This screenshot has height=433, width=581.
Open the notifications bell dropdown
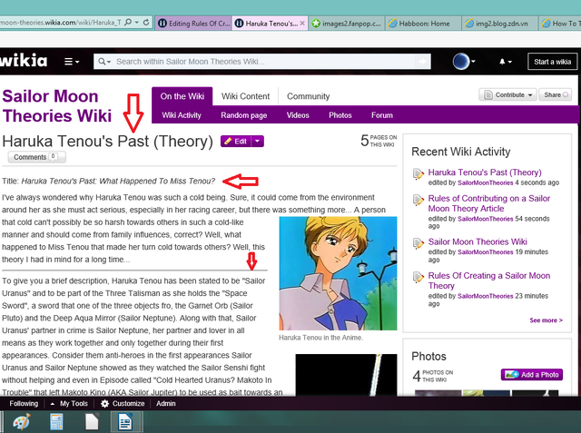click(506, 62)
